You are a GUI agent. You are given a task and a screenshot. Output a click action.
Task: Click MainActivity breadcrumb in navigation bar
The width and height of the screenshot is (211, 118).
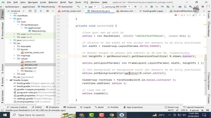(46, 7)
